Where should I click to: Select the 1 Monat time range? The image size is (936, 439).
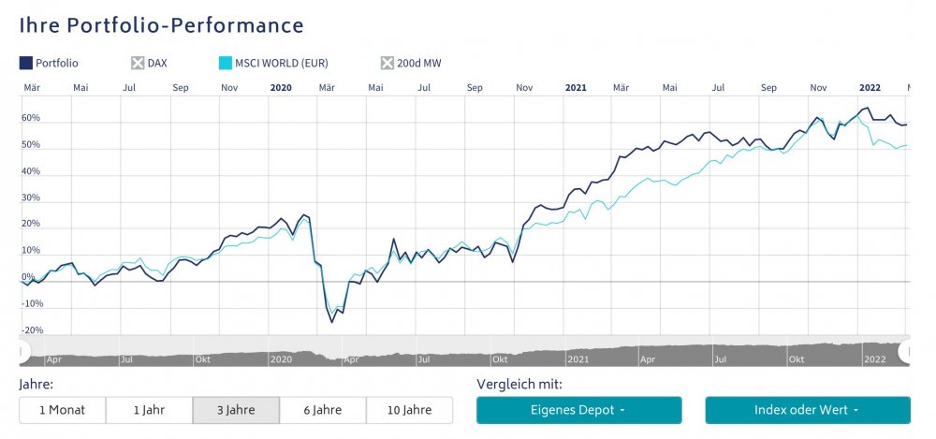(62, 410)
